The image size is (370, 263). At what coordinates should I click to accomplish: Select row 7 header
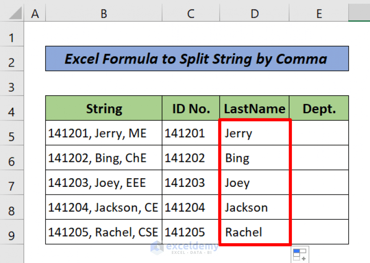coord(12,183)
